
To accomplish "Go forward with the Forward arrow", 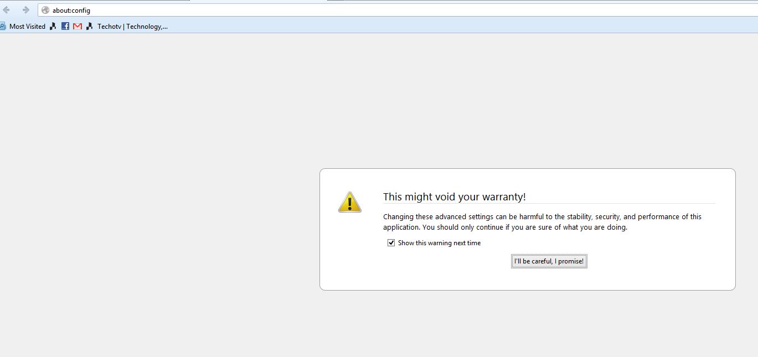I will 25,10.
